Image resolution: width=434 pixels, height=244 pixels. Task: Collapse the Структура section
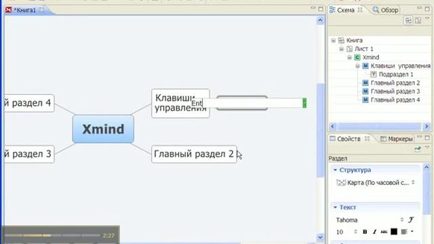click(x=335, y=170)
